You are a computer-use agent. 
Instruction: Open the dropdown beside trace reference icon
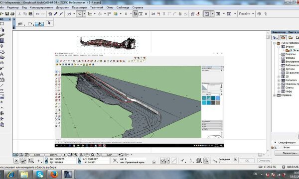pyautogui.click(x=121, y=14)
